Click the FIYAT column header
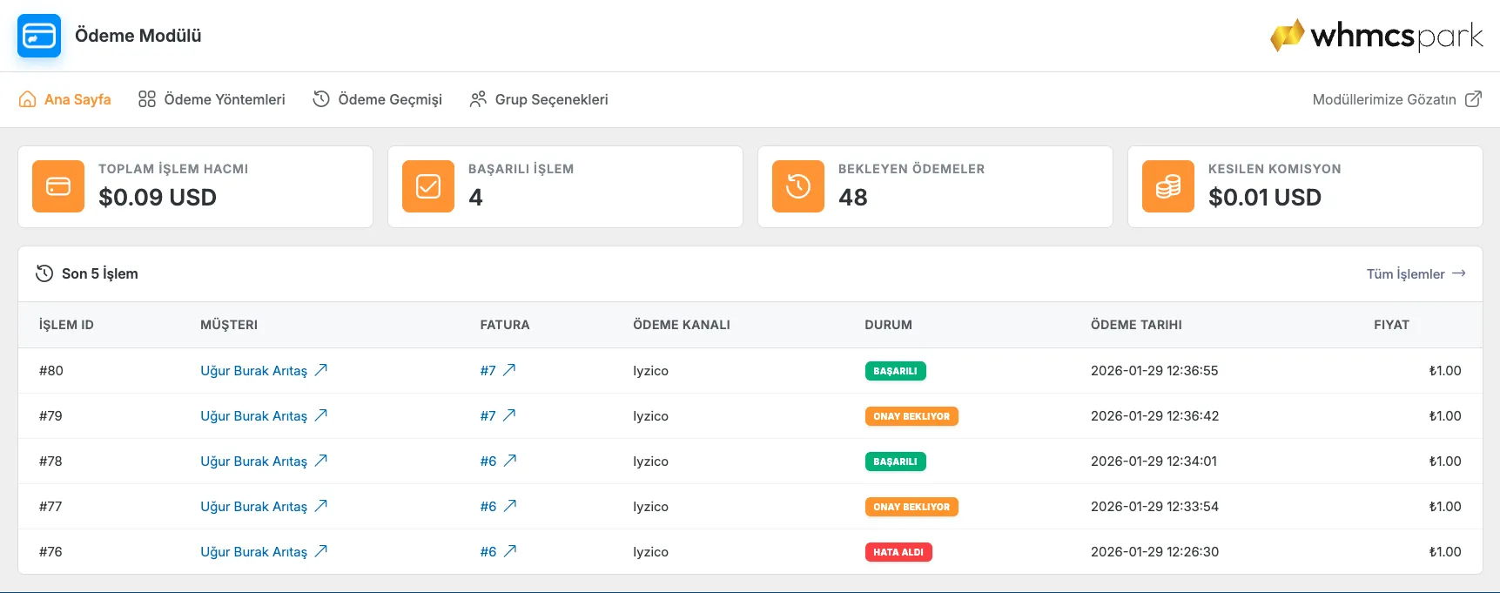1500x593 pixels. pos(1391,325)
